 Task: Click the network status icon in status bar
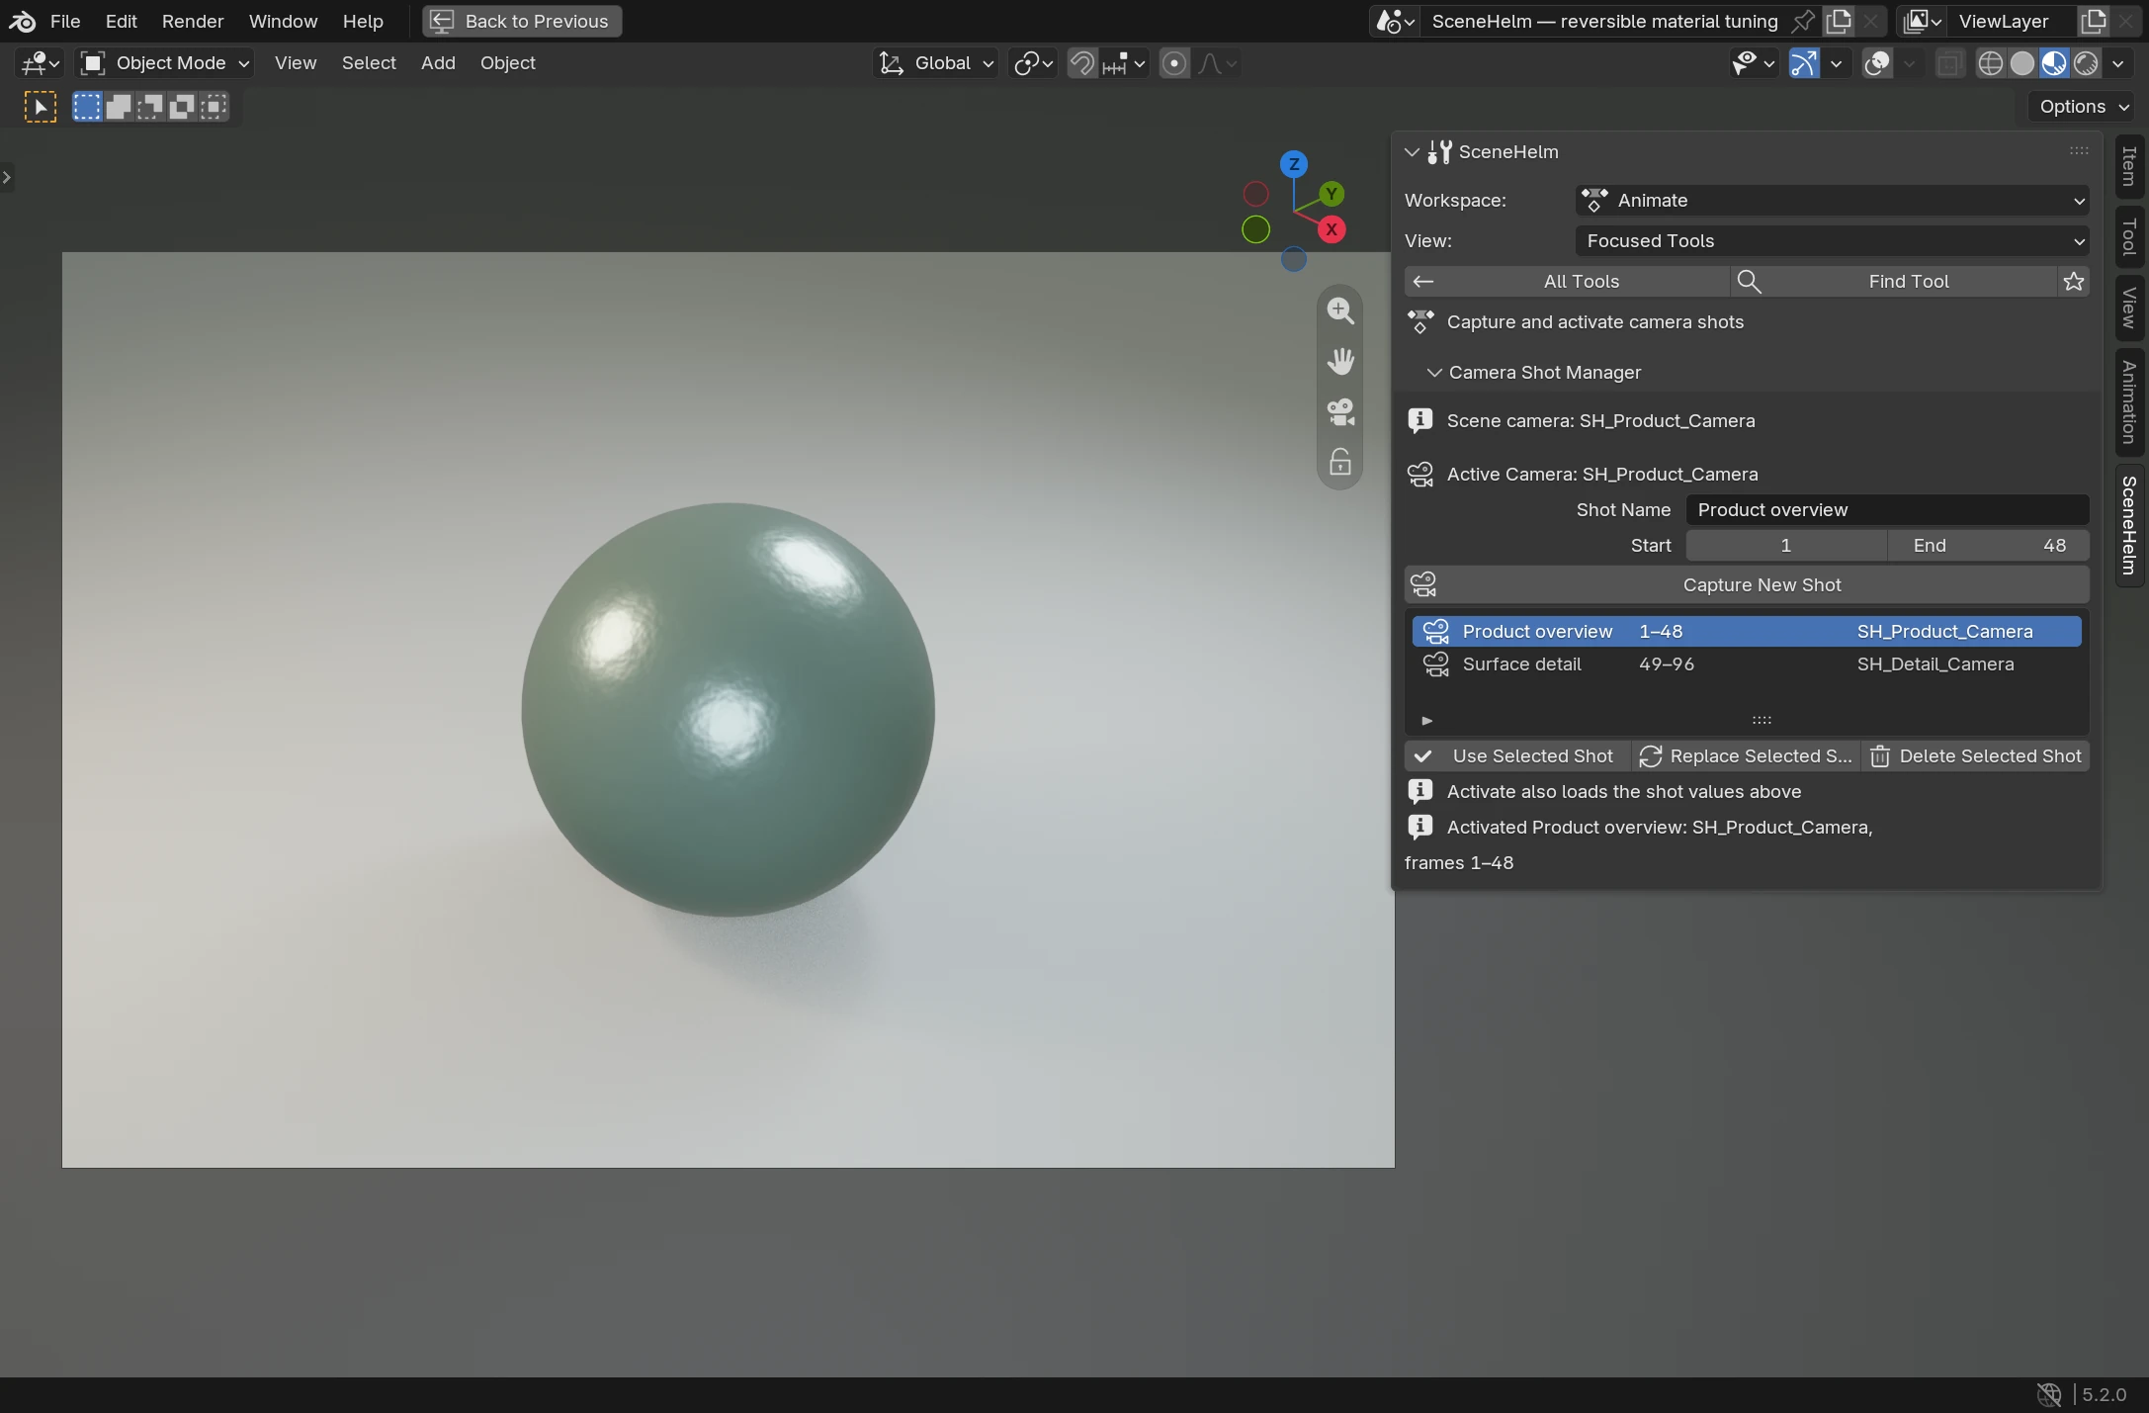point(2048,1394)
